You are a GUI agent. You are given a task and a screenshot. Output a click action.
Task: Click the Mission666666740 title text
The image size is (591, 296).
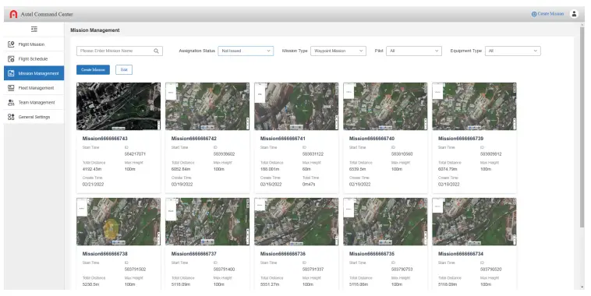coord(372,139)
